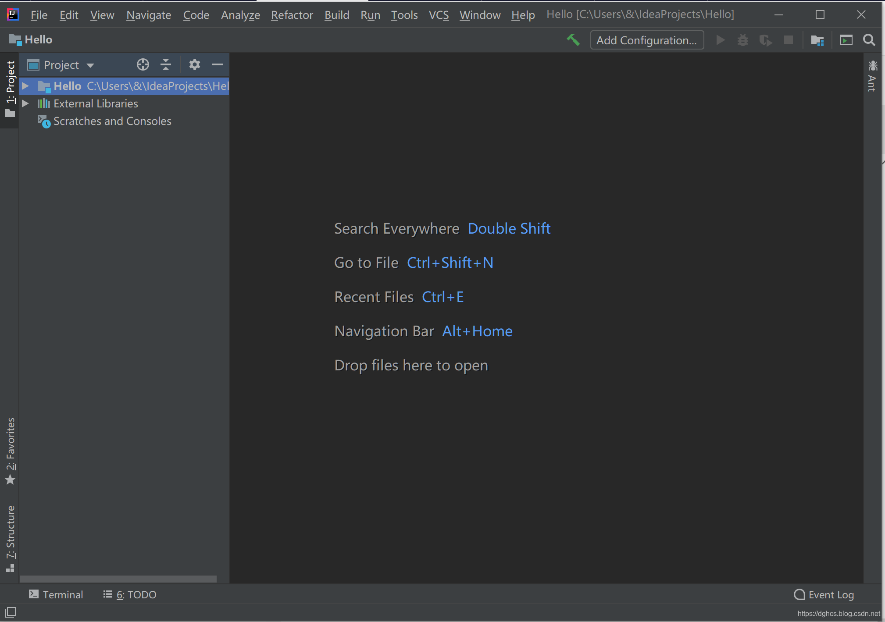Click the Run Anything toolbar icon
The height and width of the screenshot is (622, 885).
click(846, 40)
